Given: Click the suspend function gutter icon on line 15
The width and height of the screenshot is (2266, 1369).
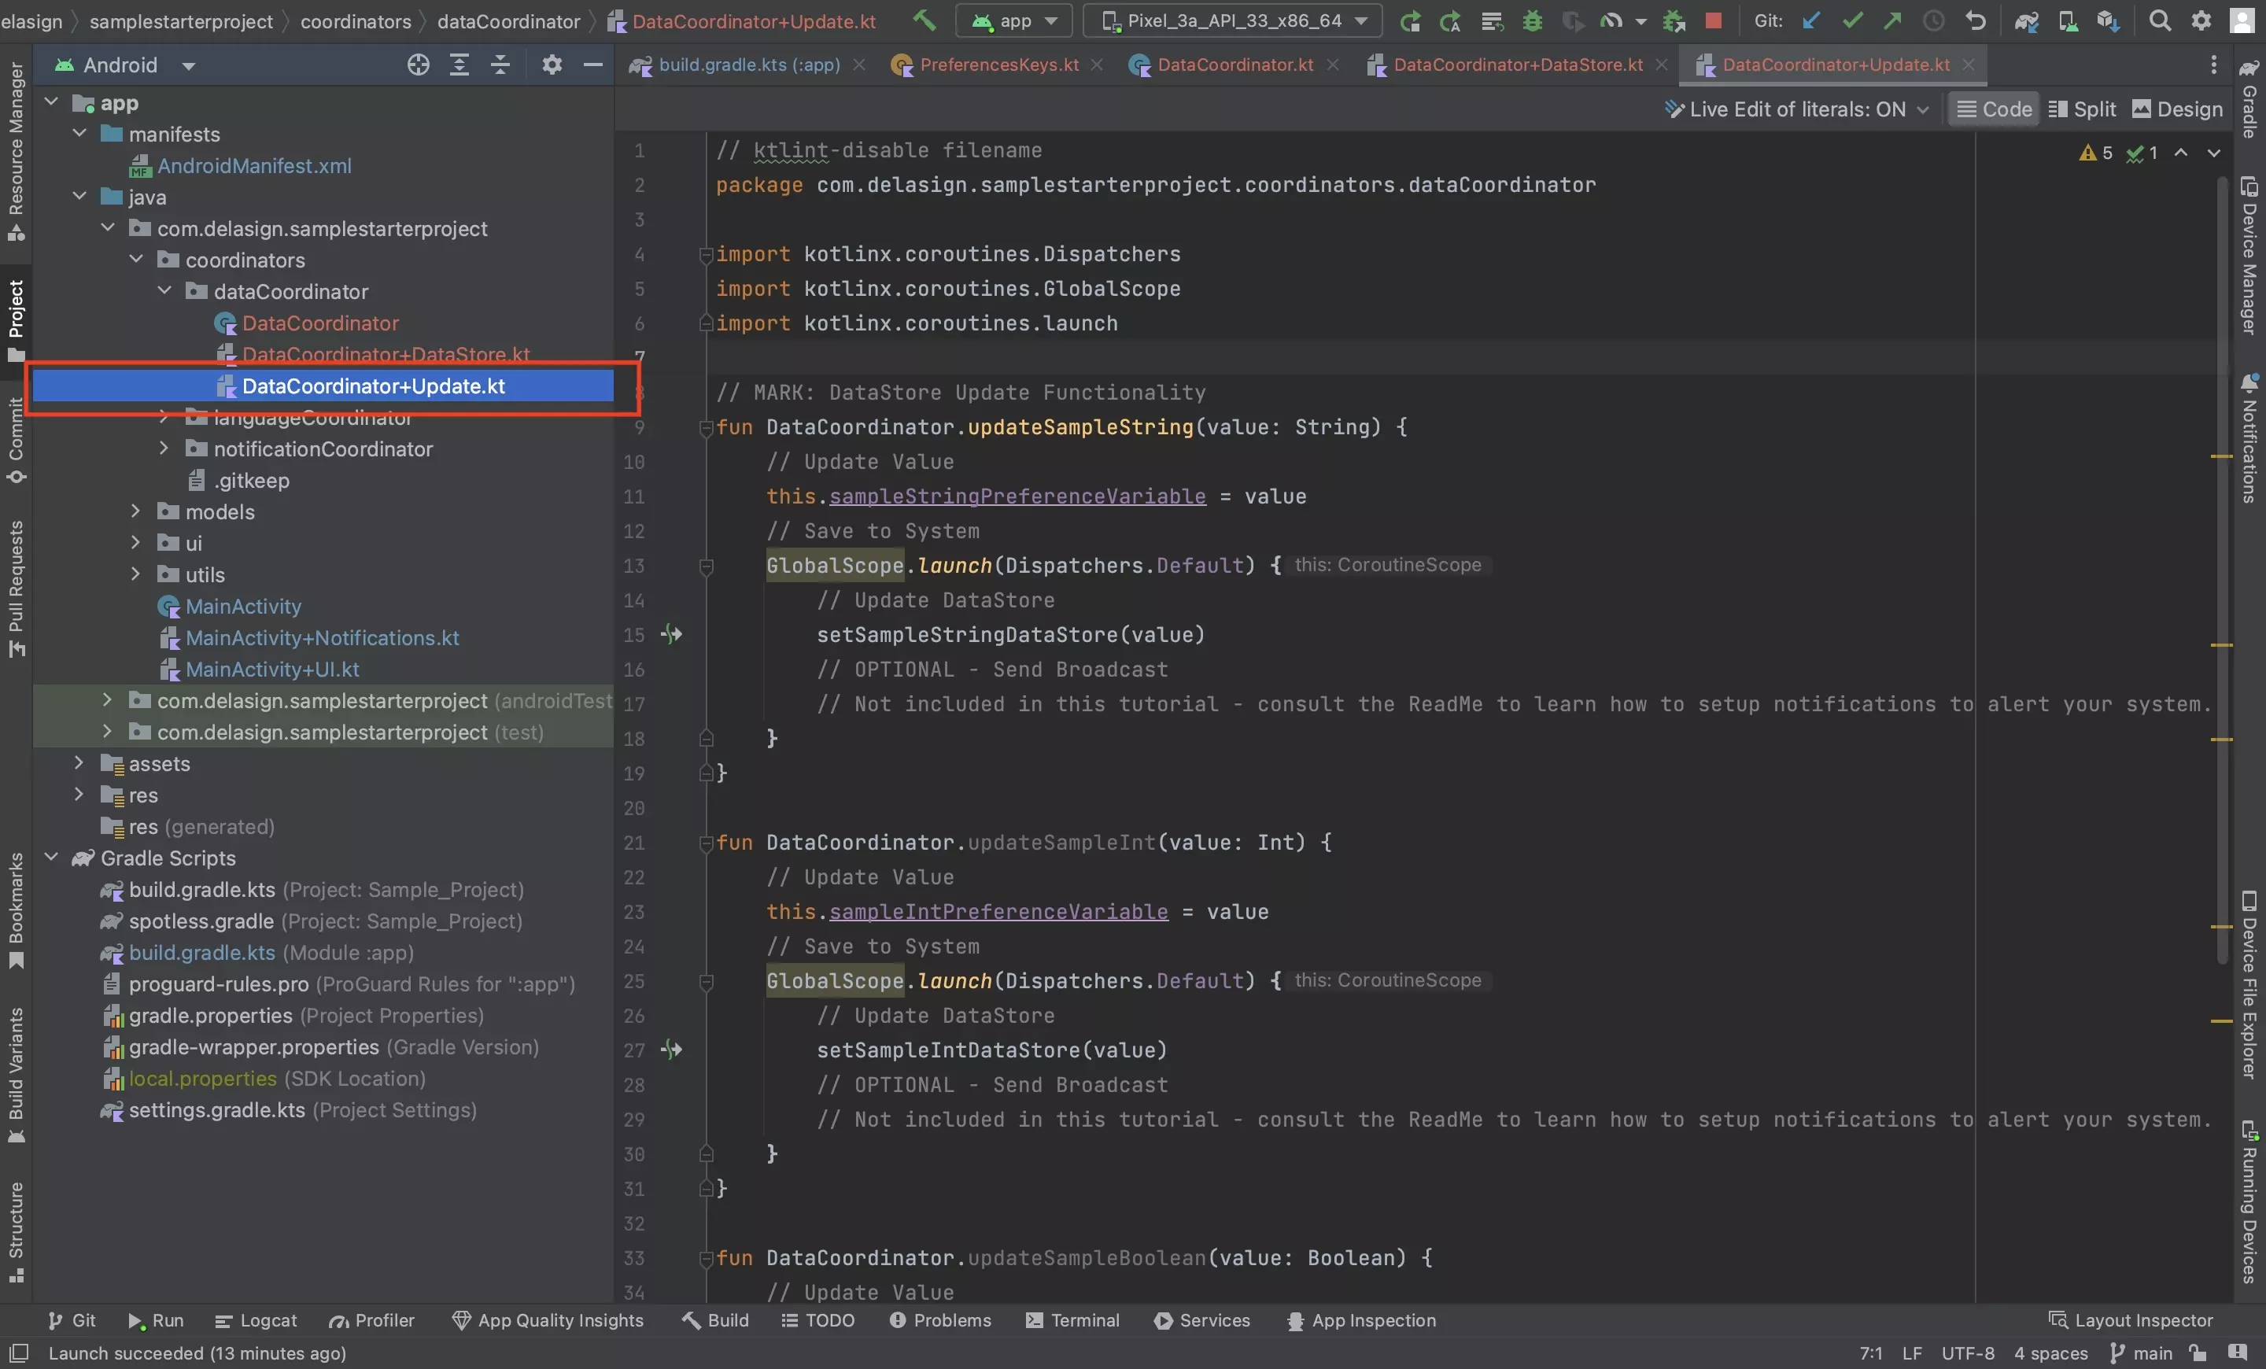Looking at the screenshot, I should (671, 634).
